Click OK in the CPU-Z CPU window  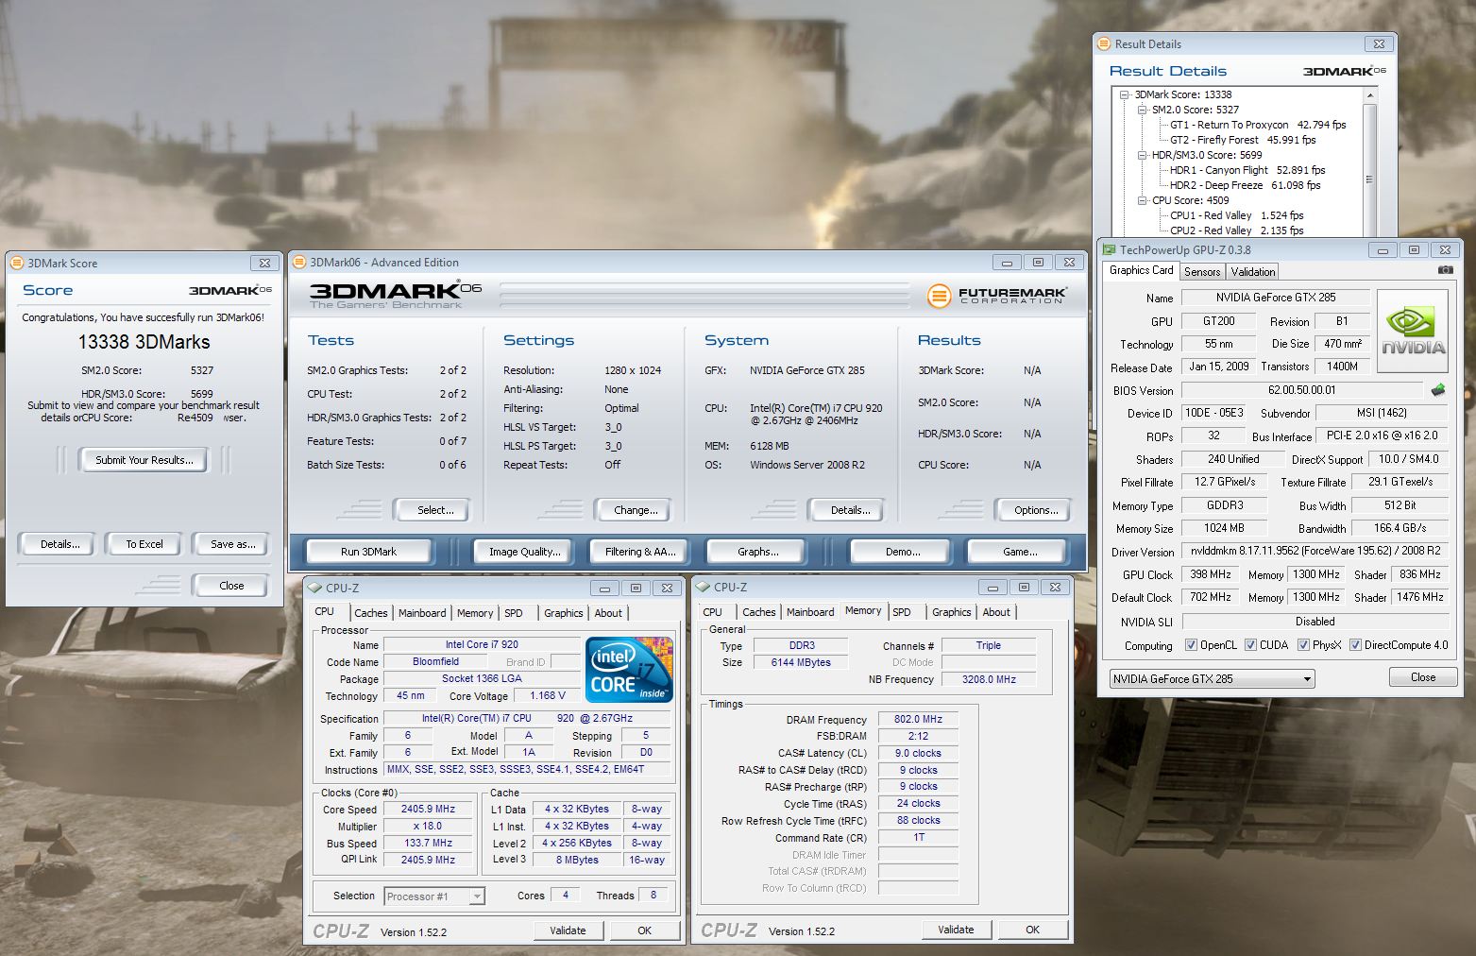(644, 930)
